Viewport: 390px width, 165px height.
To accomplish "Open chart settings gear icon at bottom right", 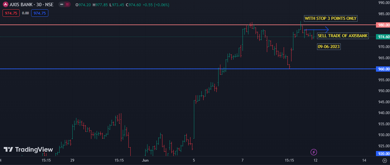I will (x=384, y=161).
